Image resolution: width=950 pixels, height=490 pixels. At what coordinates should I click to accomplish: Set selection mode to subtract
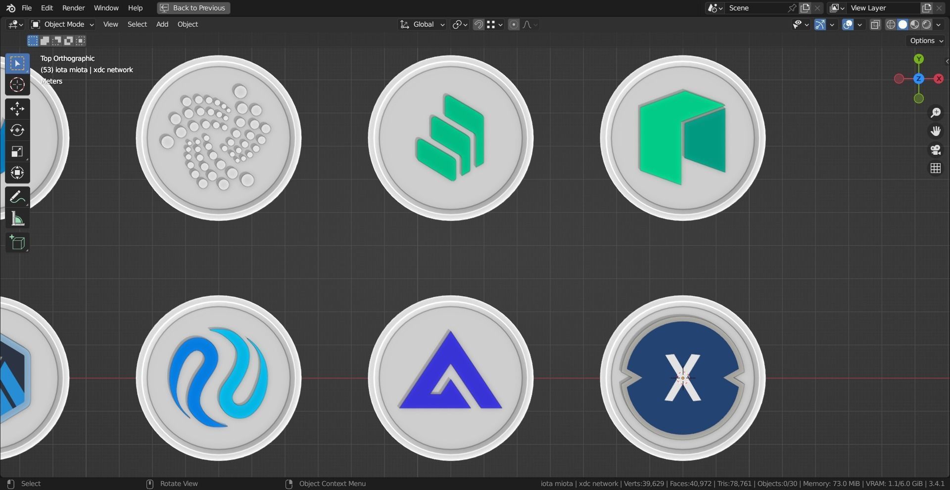tap(56, 41)
